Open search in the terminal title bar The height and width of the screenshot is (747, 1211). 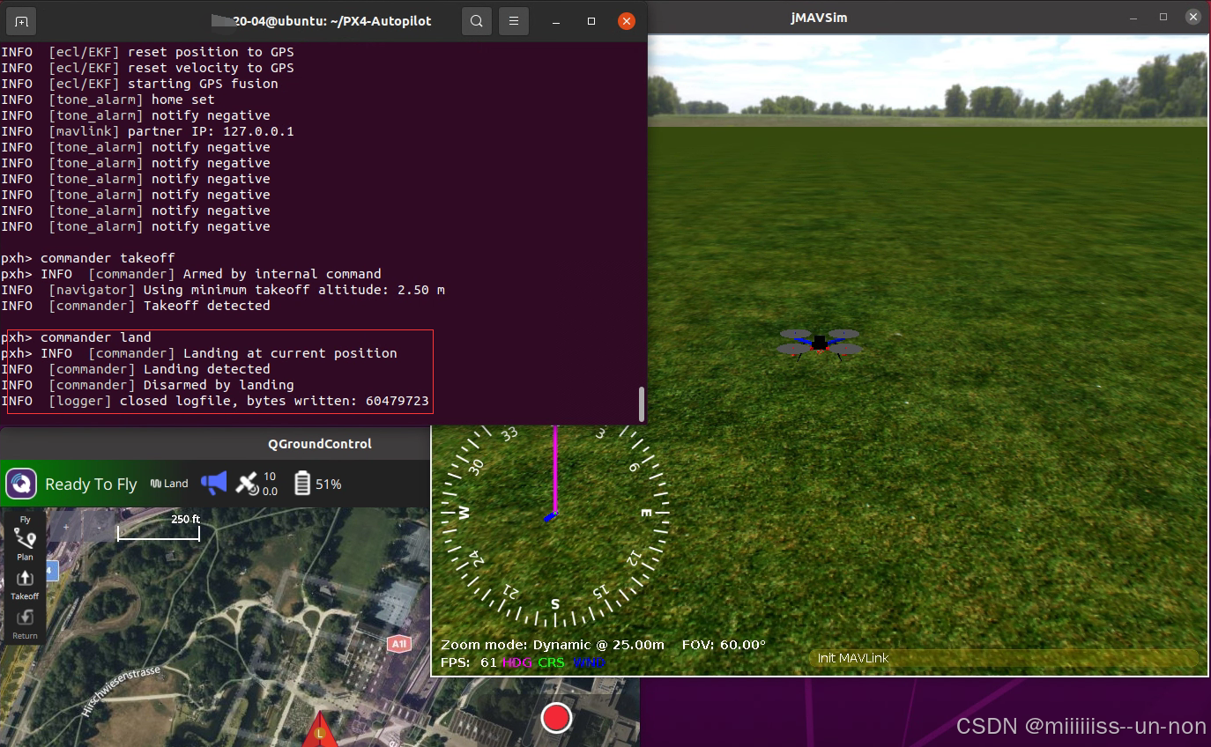pos(477,20)
